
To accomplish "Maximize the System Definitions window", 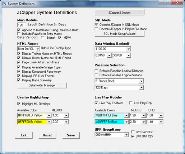I will [168, 3].
